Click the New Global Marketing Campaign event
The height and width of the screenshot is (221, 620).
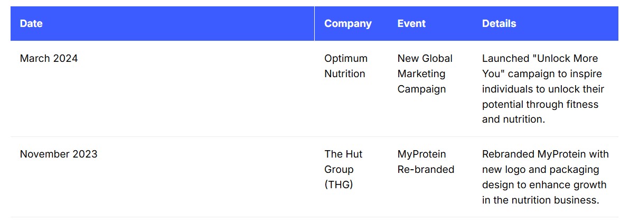pyautogui.click(x=425, y=73)
